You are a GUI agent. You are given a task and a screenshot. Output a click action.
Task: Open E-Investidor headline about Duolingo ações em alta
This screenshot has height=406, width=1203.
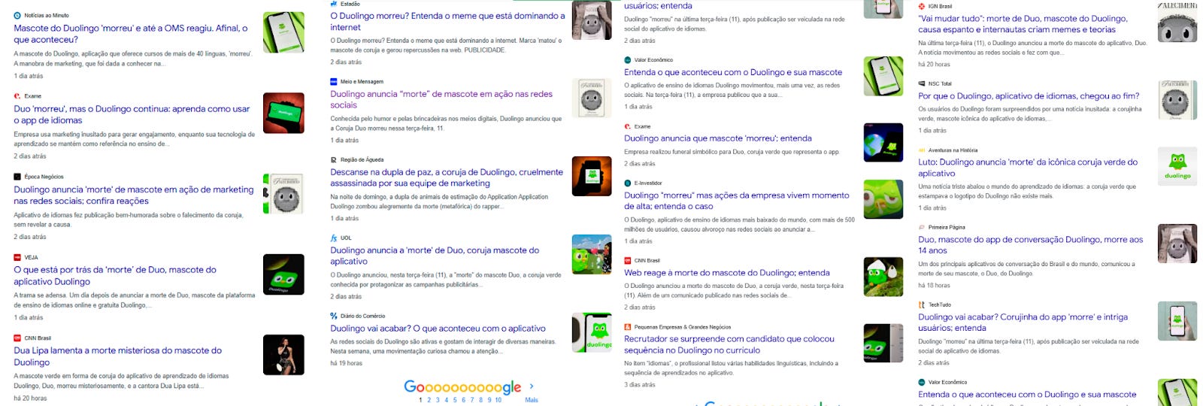point(737,201)
